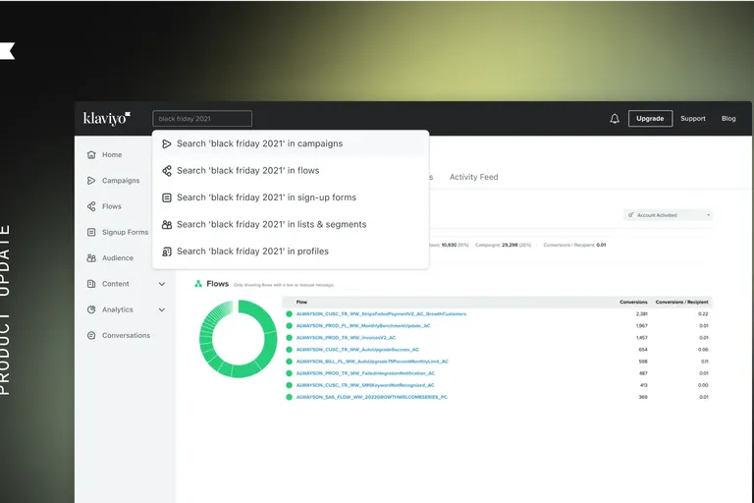
Task: Click the Audience people icon in the sidebar
Action: pyautogui.click(x=91, y=258)
